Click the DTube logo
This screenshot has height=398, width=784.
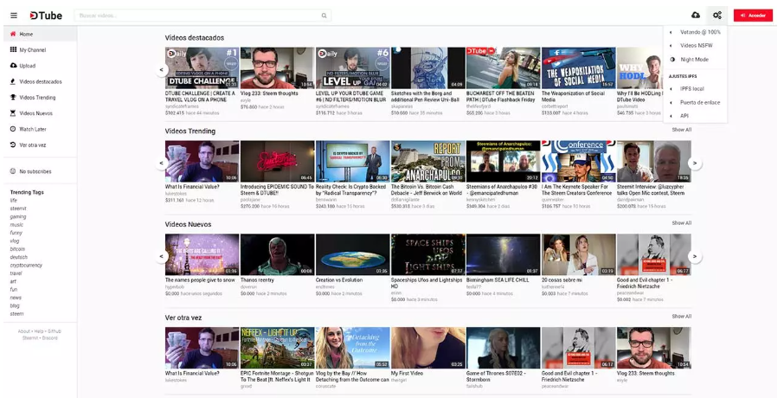click(x=45, y=16)
